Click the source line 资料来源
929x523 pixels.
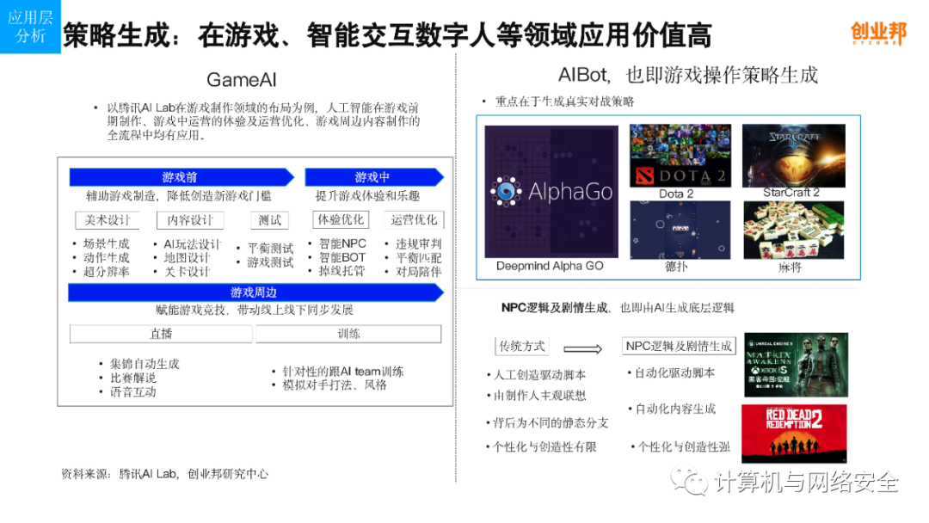164,474
